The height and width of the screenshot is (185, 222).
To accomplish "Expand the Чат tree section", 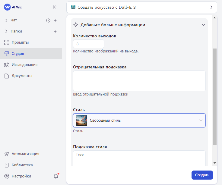I will click(6, 20).
